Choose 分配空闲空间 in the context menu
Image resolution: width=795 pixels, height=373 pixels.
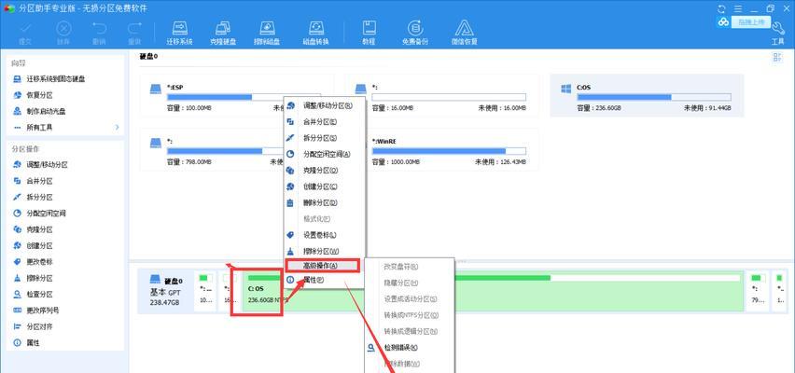click(324, 154)
